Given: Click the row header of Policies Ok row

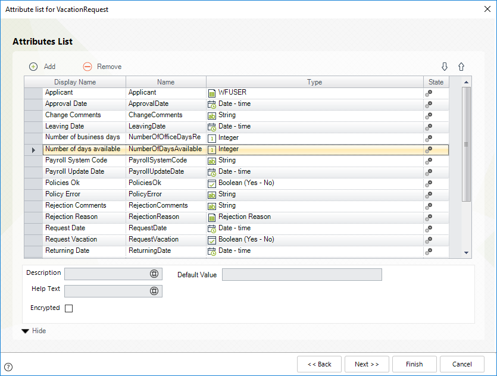Looking at the screenshot, I should (33, 183).
